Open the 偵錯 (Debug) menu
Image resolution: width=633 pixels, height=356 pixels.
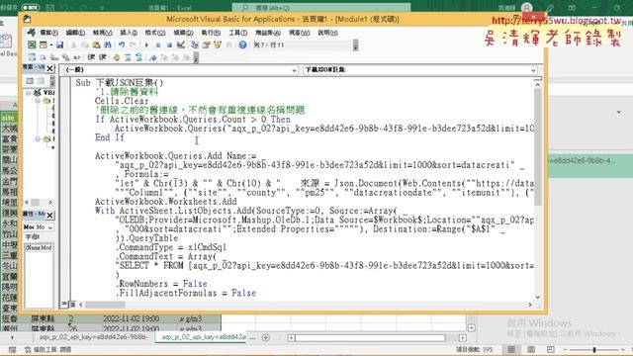183,33
